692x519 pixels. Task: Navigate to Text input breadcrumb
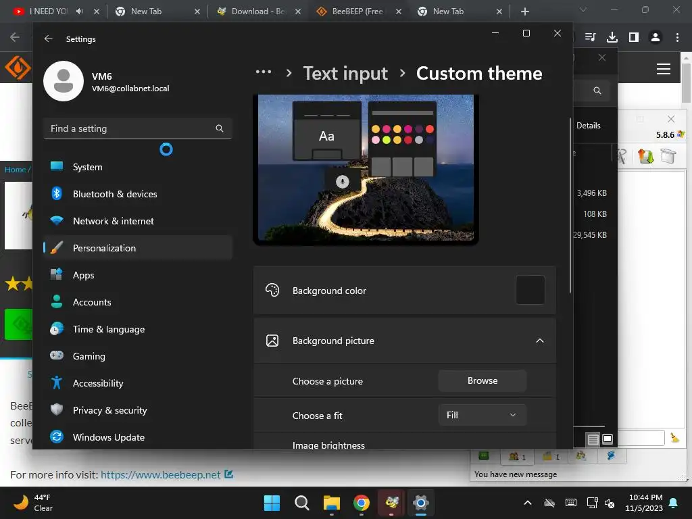pyautogui.click(x=345, y=73)
